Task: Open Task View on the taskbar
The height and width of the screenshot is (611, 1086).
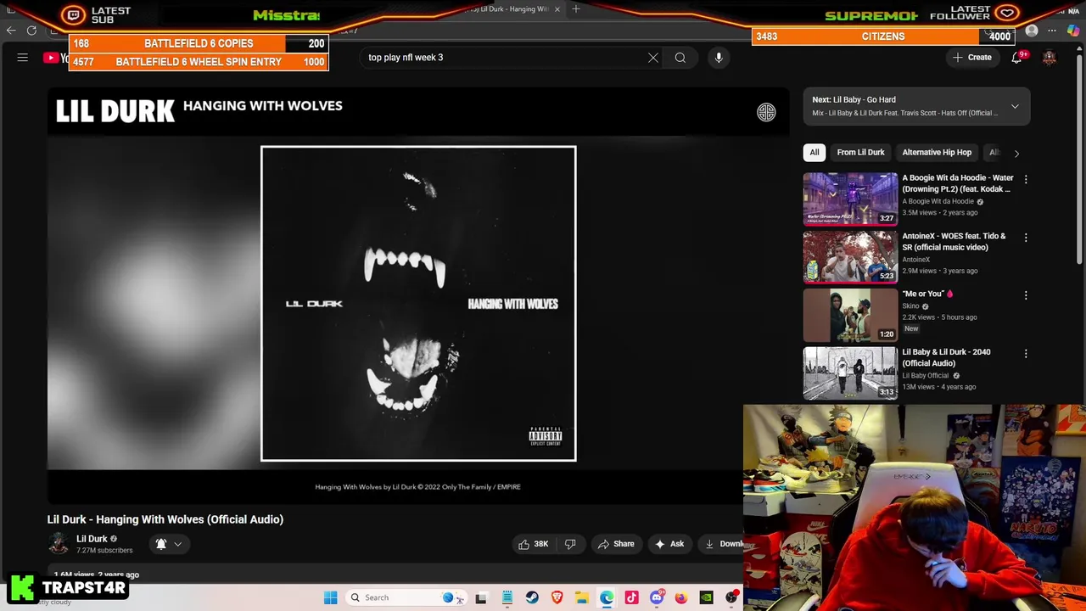Action: click(x=481, y=597)
